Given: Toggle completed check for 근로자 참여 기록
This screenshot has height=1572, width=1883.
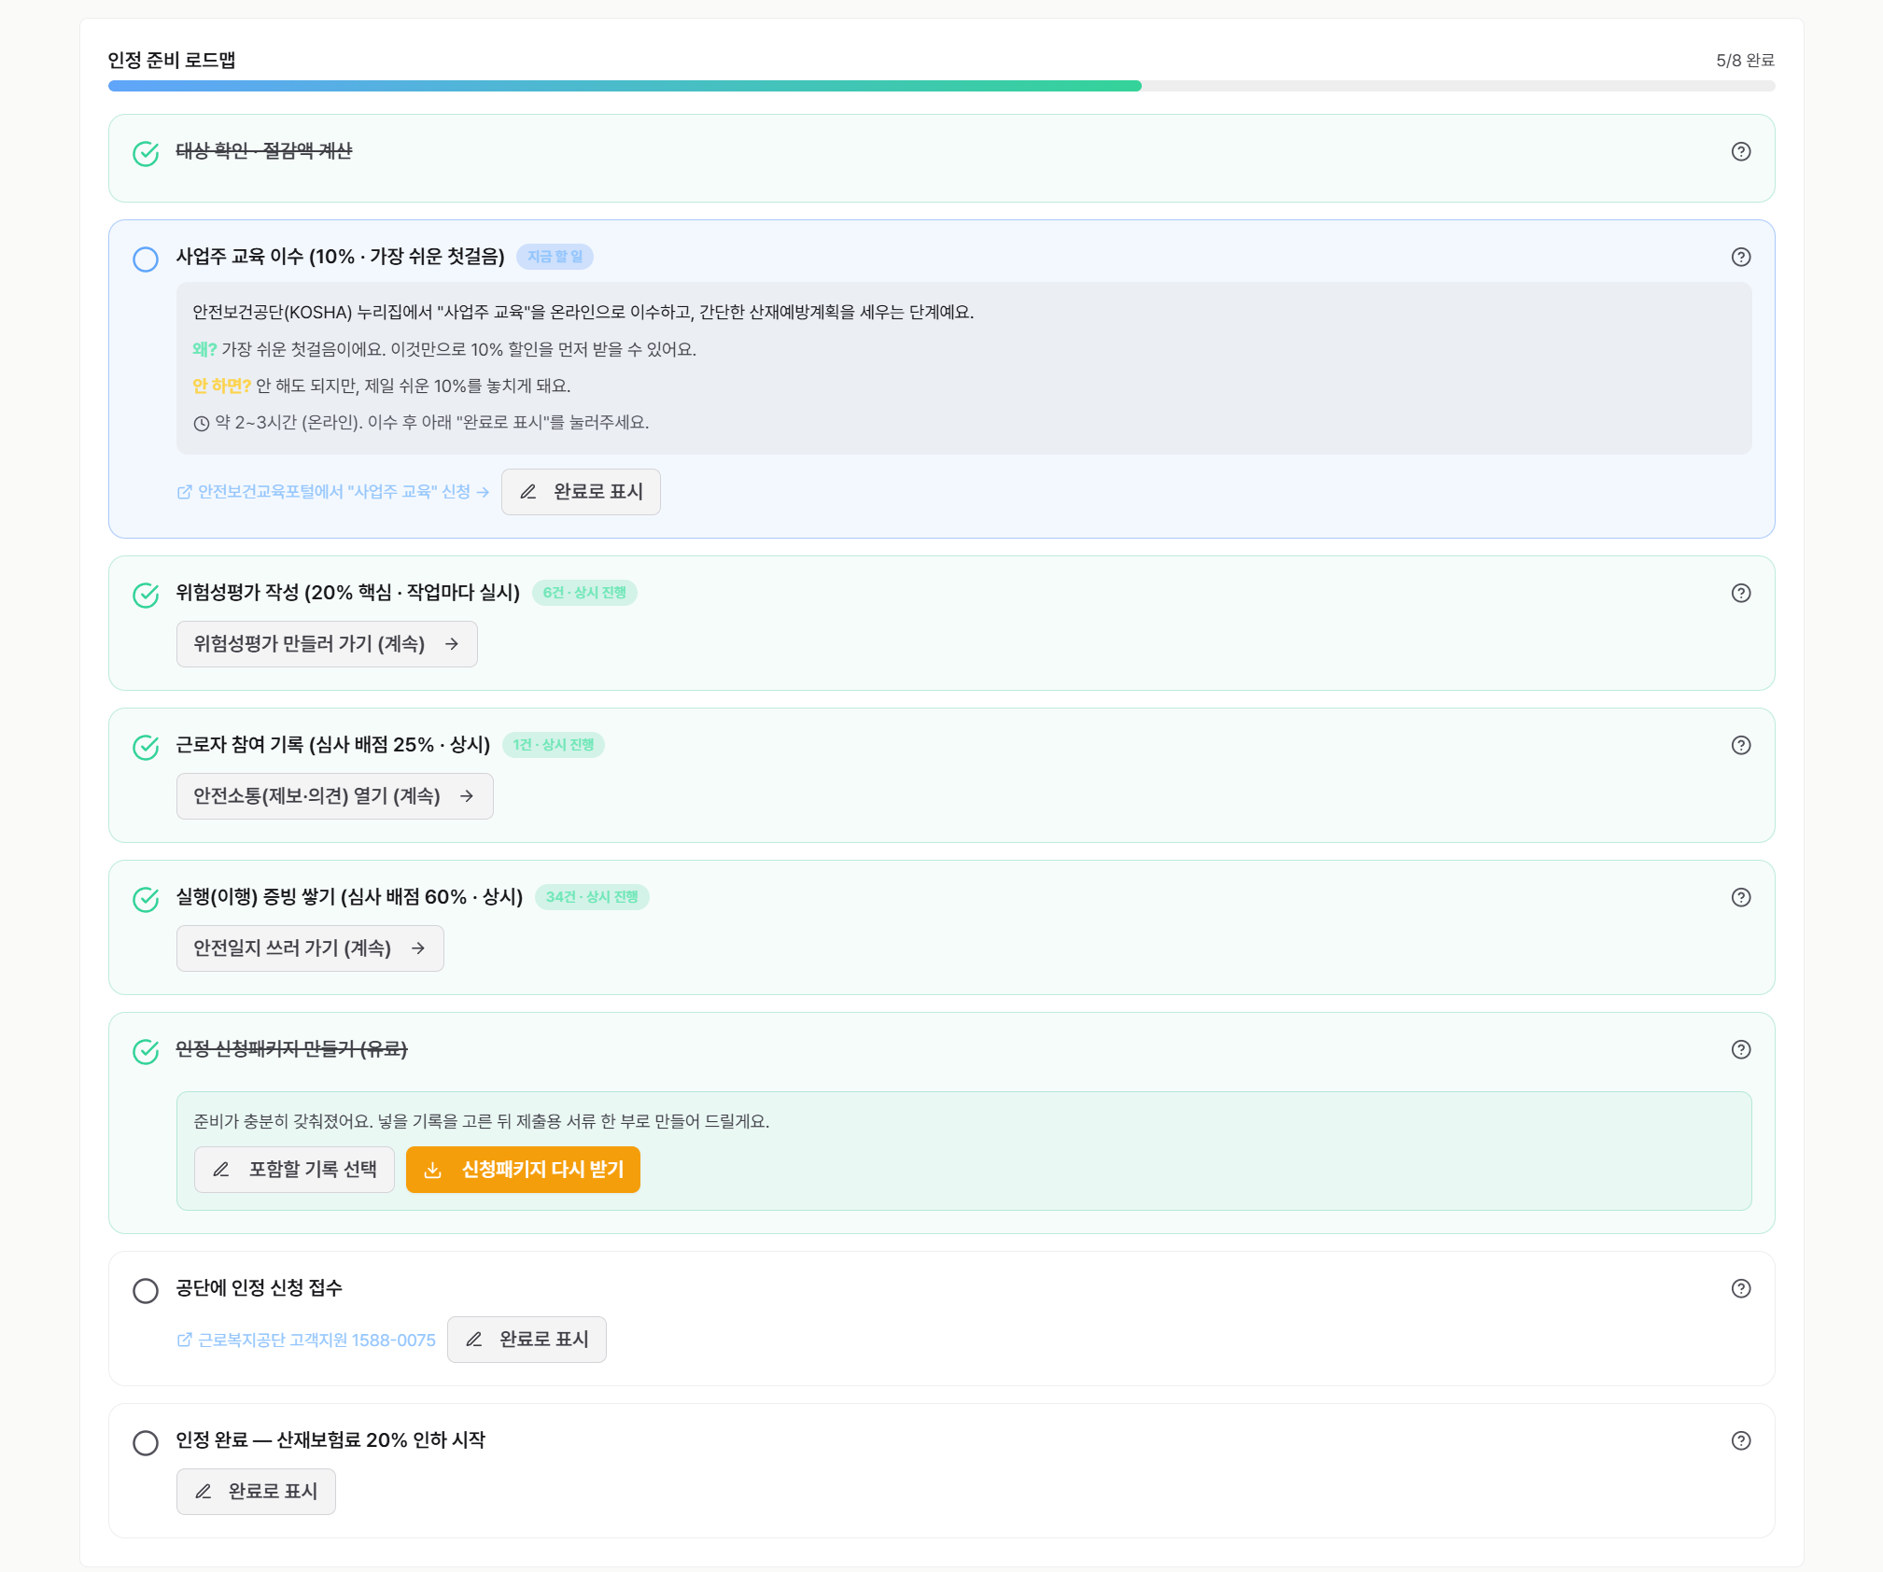Looking at the screenshot, I should click(146, 747).
